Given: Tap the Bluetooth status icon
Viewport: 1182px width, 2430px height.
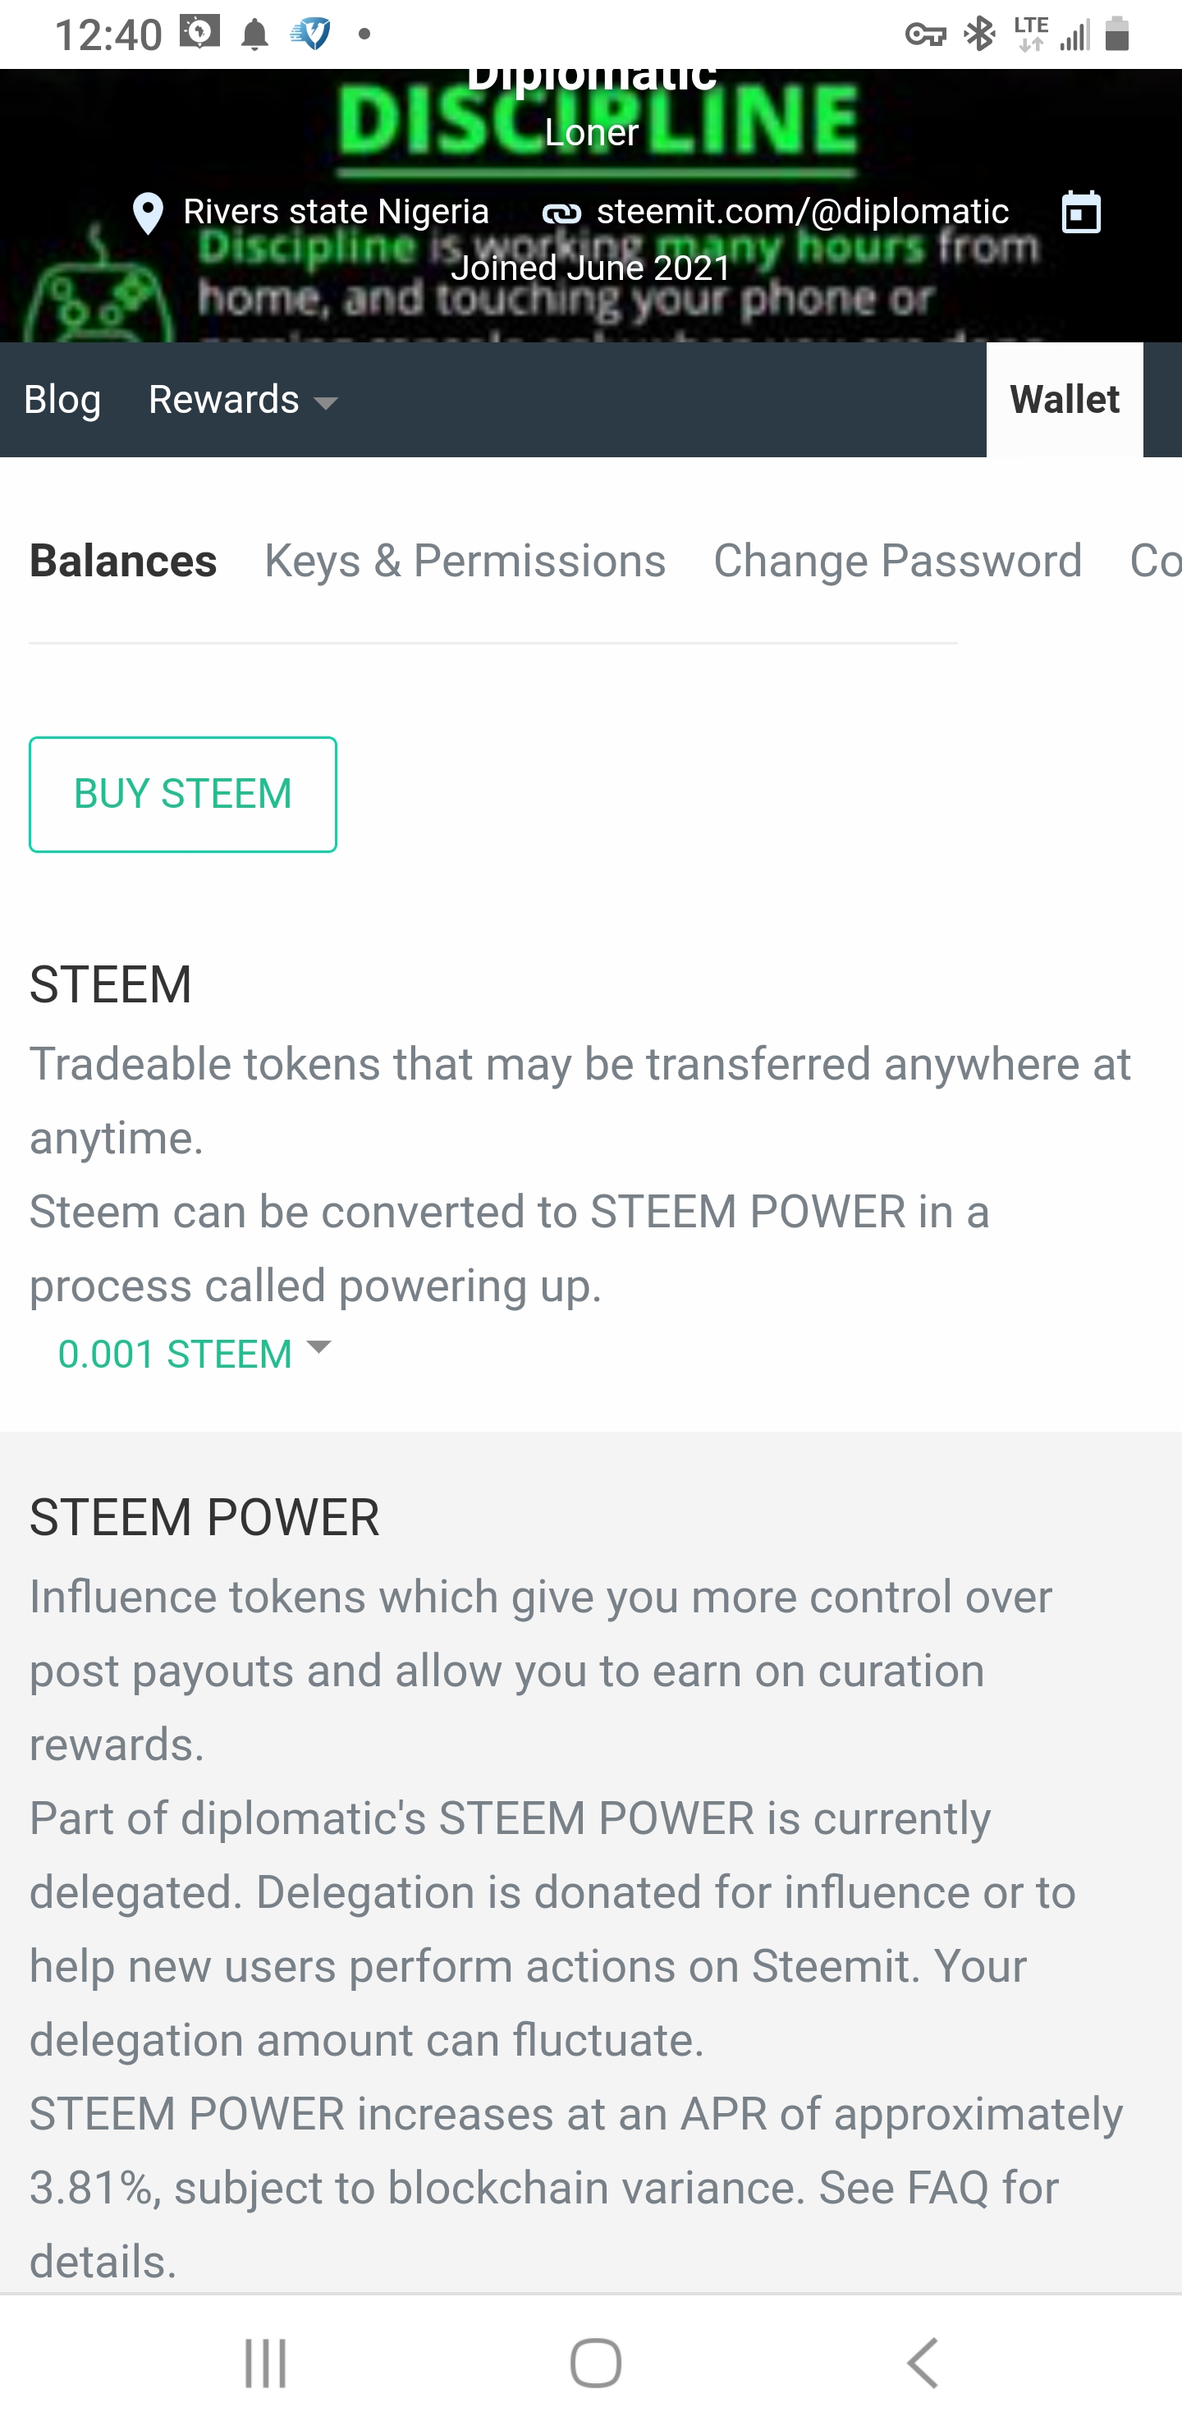Looking at the screenshot, I should click(980, 35).
